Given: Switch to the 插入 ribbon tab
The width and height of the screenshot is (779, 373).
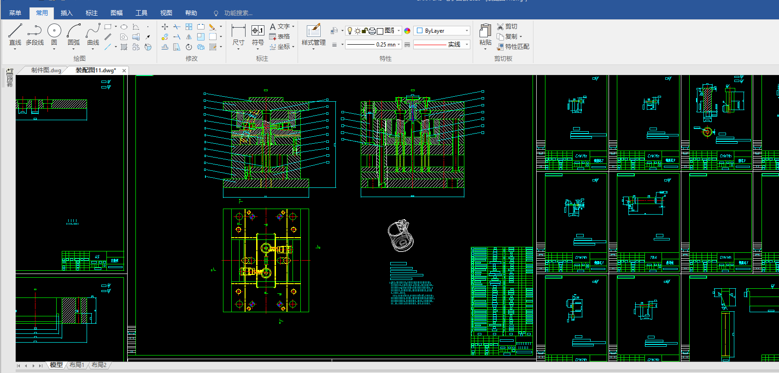Looking at the screenshot, I should click(67, 13).
